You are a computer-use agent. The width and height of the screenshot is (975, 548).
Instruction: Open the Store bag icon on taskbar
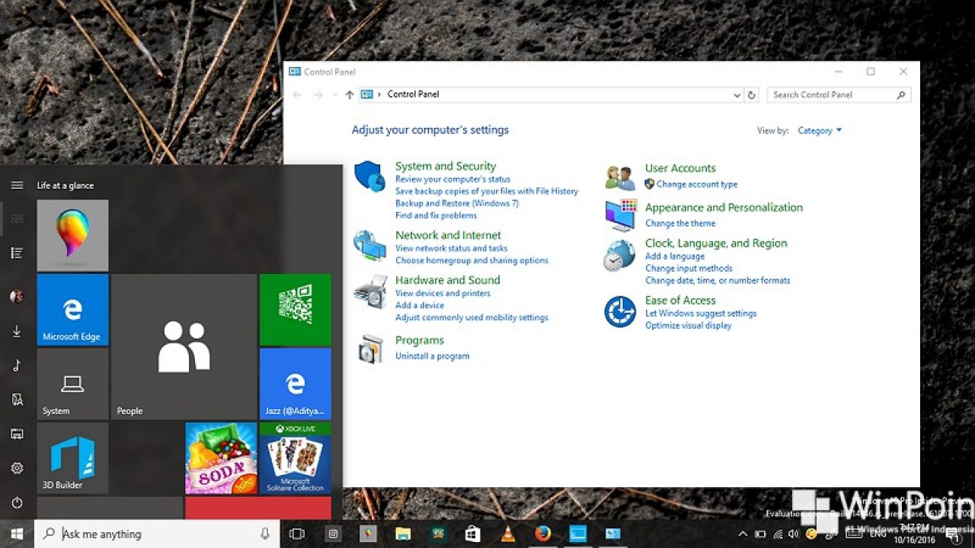coord(472,534)
